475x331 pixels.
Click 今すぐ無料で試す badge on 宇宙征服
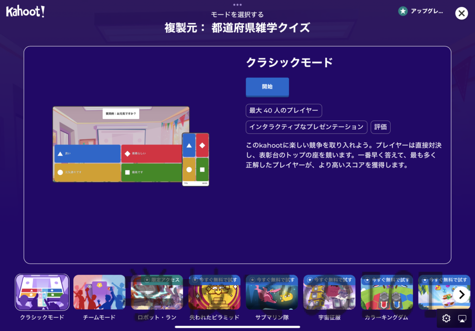pyautogui.click(x=330, y=280)
